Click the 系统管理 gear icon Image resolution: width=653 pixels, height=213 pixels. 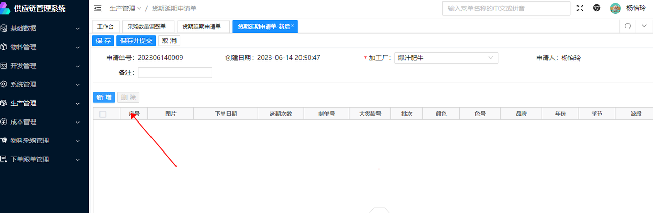[4, 84]
